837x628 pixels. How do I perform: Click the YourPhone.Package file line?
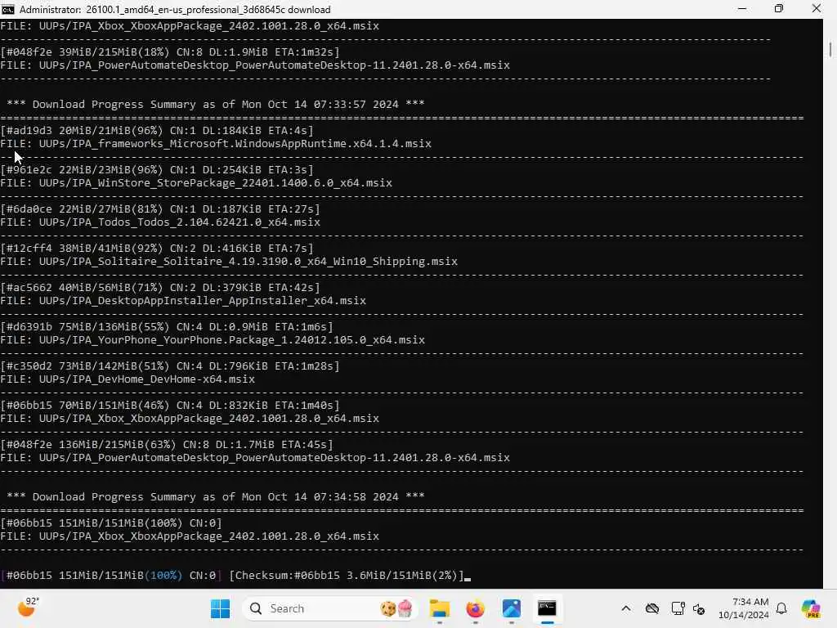point(213,339)
